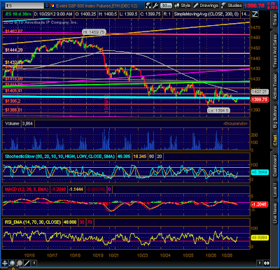
Task: Switch to the Trade sidebar tab
Action: (275, 20)
